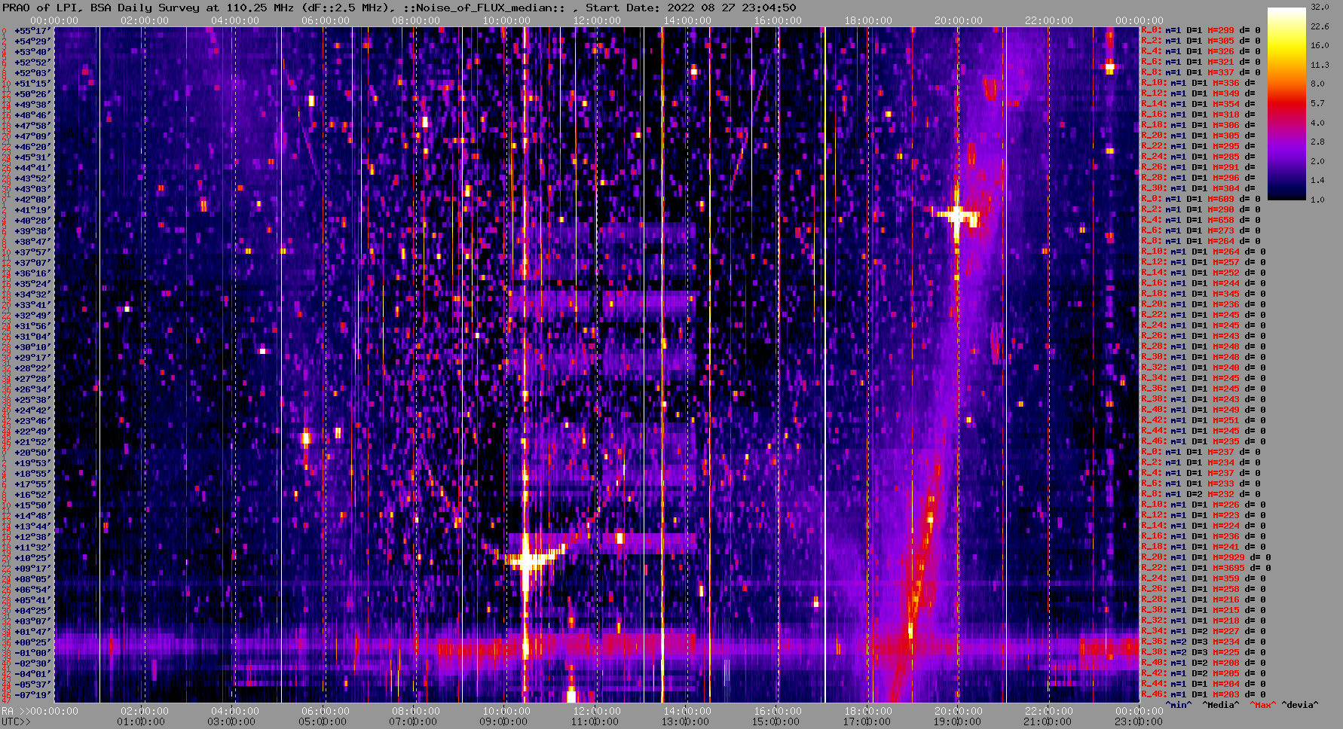Click the row reading 'M=359'
This screenshot has height=729, width=1343.
[1204, 578]
